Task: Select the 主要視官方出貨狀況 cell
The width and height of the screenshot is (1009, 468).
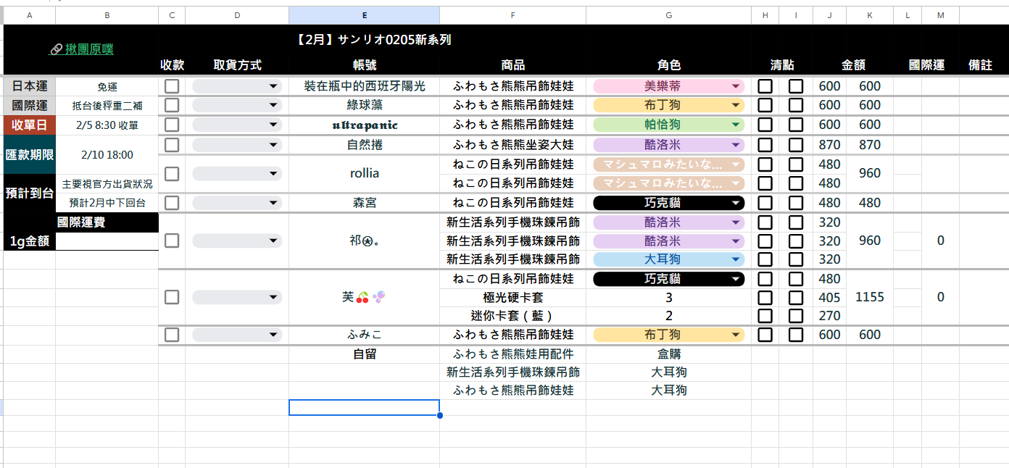Action: [107, 184]
